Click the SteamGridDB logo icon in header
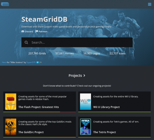 point(5,4)
